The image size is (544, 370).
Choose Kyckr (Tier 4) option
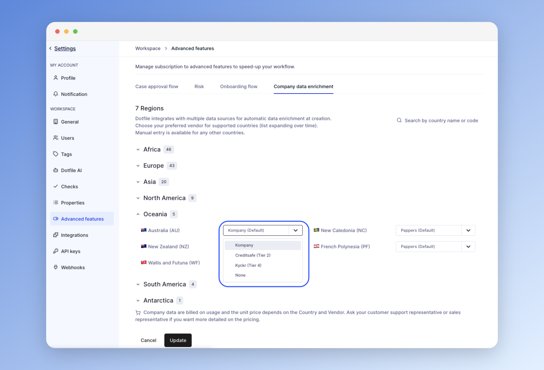(263, 265)
